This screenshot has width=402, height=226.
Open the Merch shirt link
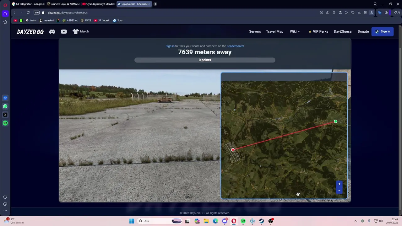point(81,31)
